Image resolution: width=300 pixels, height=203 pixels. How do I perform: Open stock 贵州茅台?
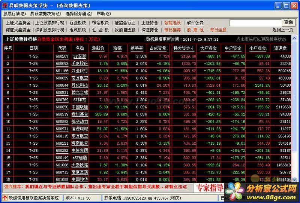(80, 114)
